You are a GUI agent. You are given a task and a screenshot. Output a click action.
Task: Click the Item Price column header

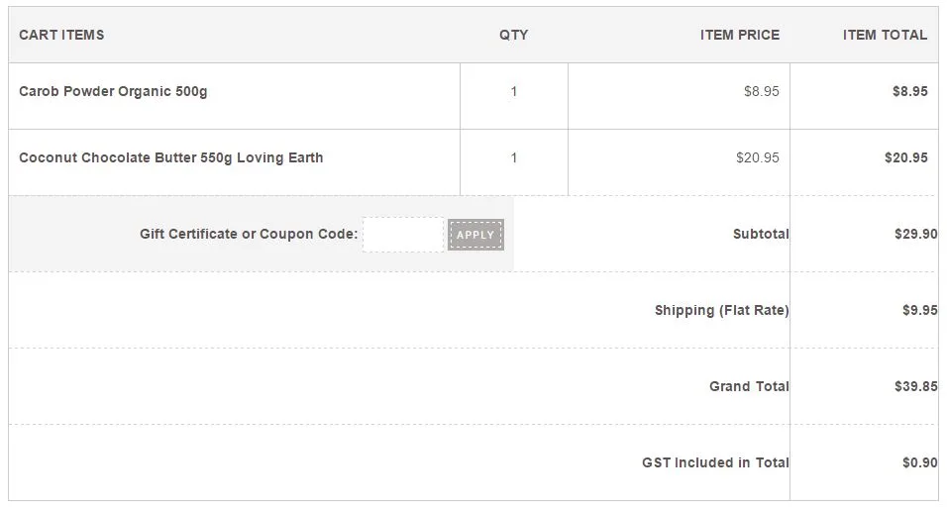739,36
